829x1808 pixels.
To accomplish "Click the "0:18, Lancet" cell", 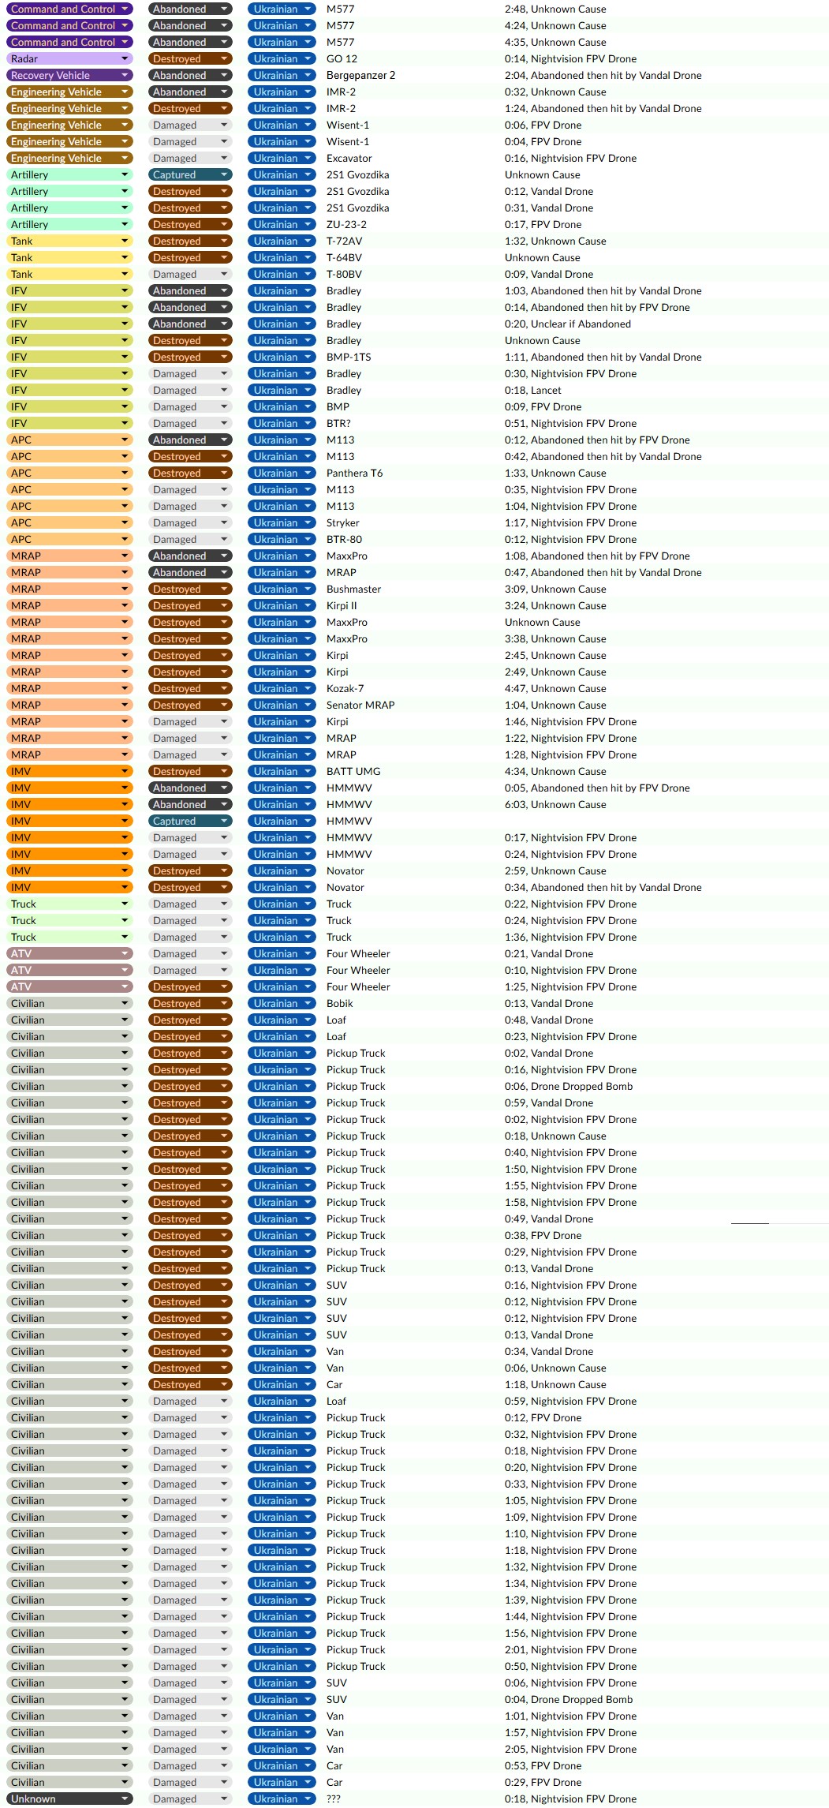I will (x=533, y=391).
